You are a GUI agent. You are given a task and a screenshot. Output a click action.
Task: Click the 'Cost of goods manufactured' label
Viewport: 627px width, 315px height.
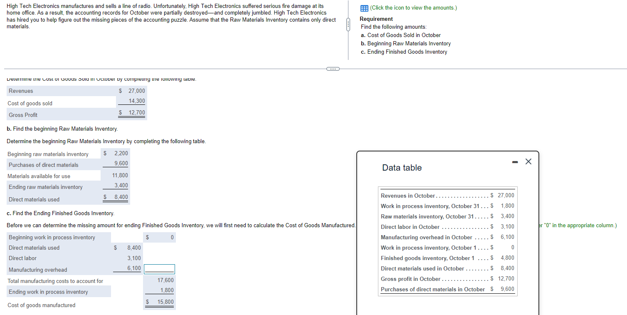pyautogui.click(x=42, y=305)
